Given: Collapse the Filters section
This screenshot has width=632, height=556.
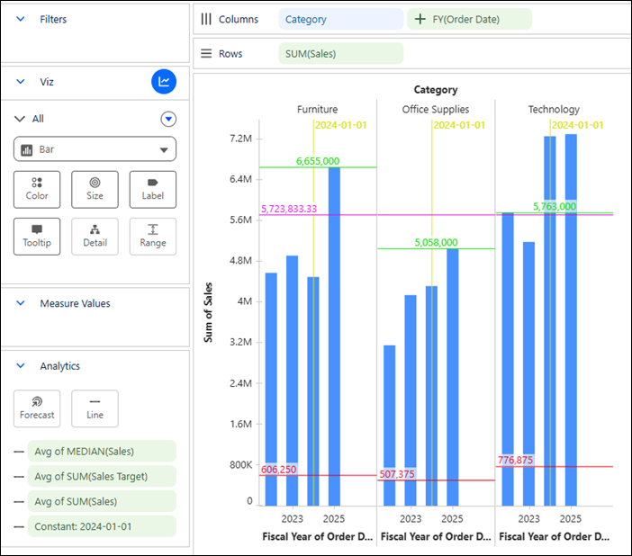Looking at the screenshot, I should point(20,19).
